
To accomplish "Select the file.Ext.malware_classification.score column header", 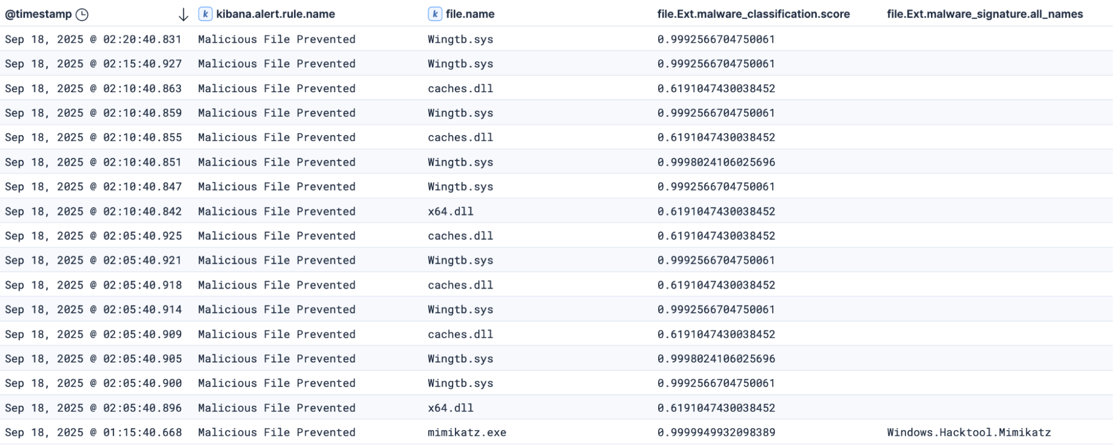I will pos(753,14).
